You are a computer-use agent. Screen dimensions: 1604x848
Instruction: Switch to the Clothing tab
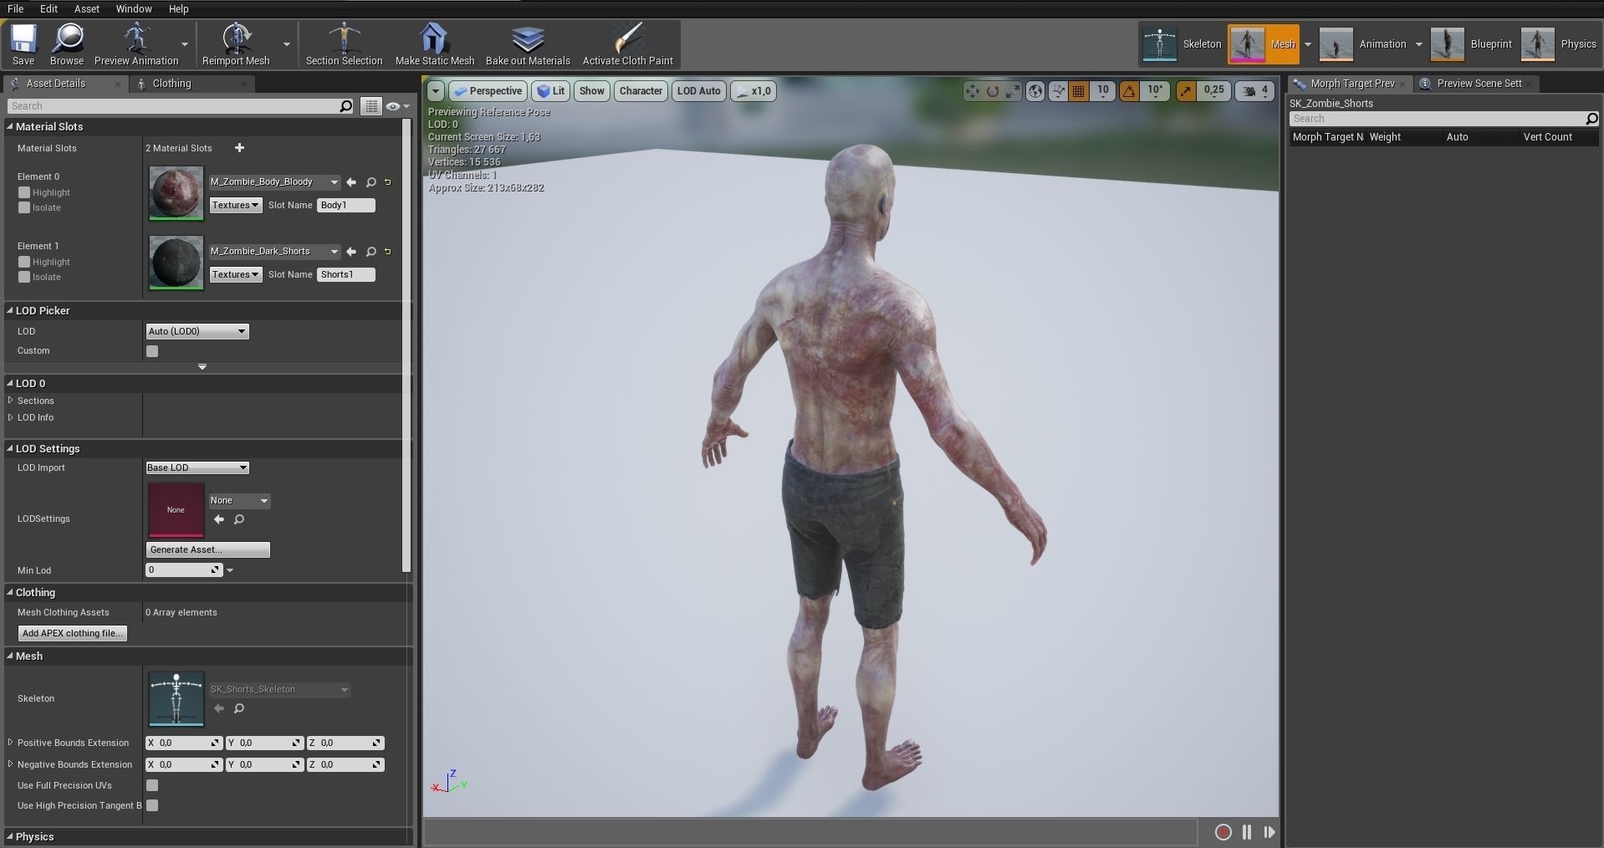[174, 84]
